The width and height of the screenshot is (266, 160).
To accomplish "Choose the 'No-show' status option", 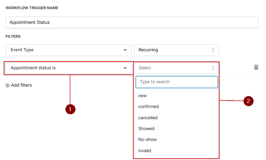I will click(147, 140).
